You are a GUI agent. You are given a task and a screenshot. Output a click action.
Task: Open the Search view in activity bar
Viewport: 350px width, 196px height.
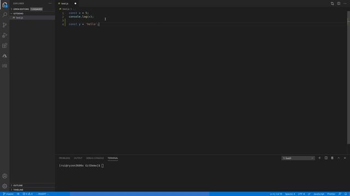point(5,15)
